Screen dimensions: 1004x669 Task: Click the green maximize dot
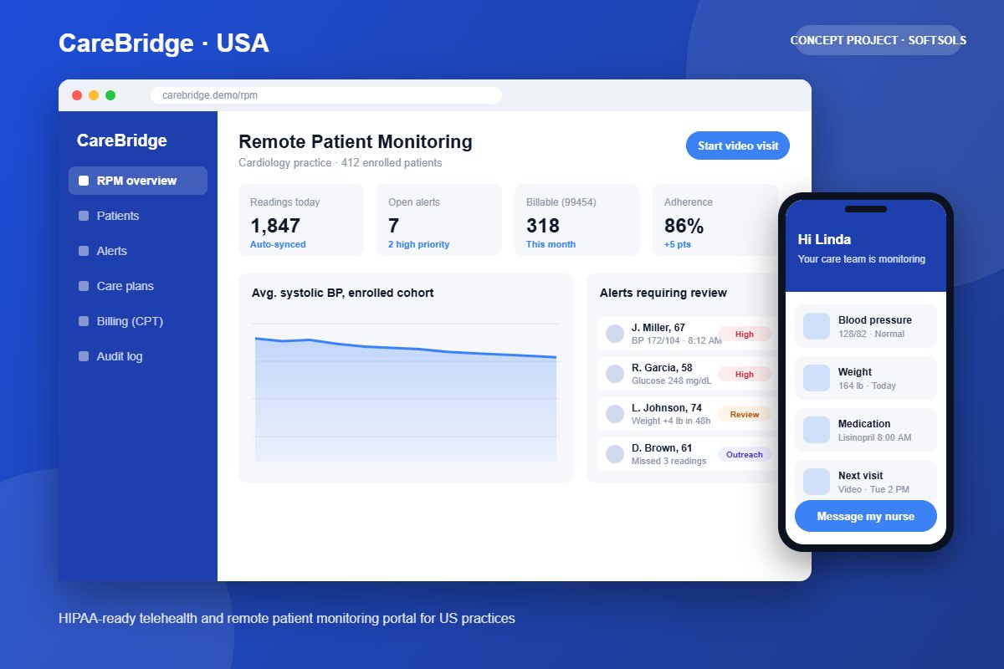tap(110, 95)
